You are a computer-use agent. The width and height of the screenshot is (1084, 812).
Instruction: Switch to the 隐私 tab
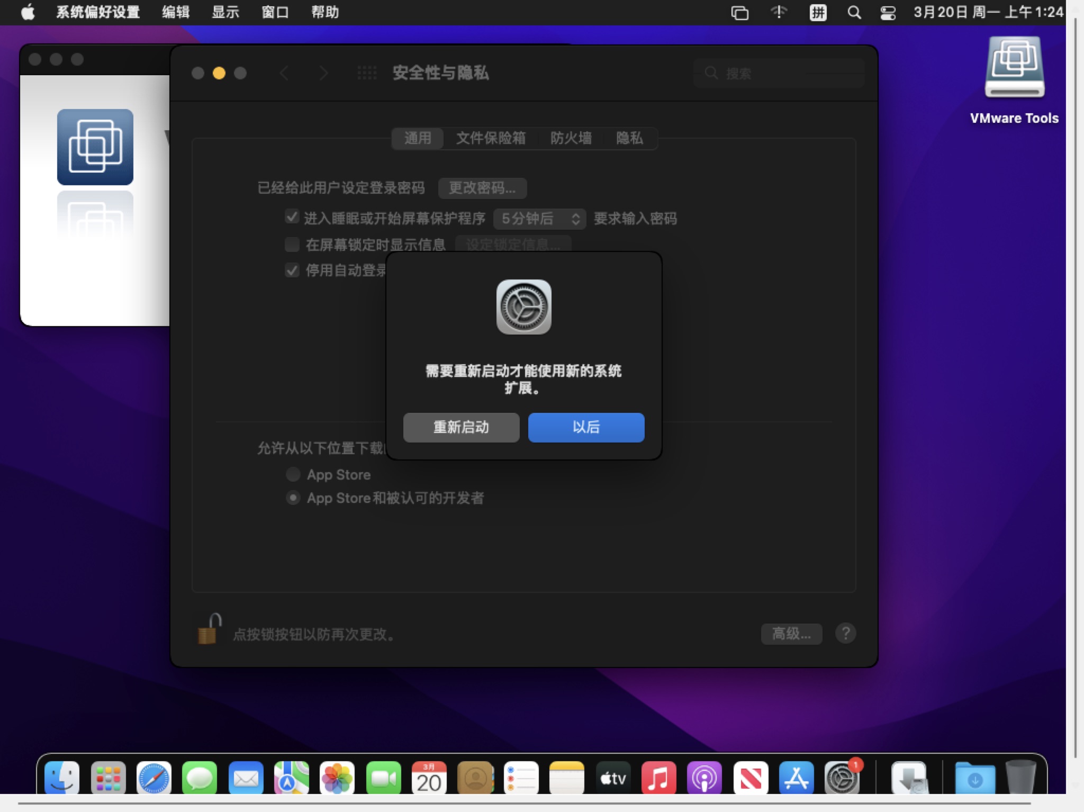(629, 139)
